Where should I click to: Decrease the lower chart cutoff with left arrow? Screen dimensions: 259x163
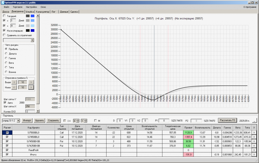point(14,87)
